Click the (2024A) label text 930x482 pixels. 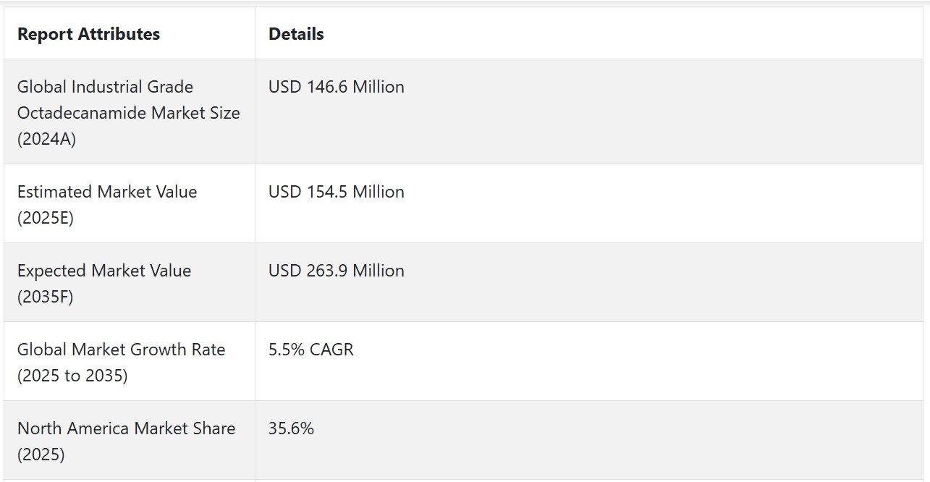click(46, 139)
